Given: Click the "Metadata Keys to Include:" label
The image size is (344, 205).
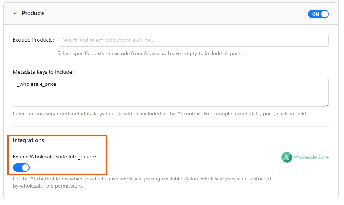Looking at the screenshot, I should [x=43, y=72].
